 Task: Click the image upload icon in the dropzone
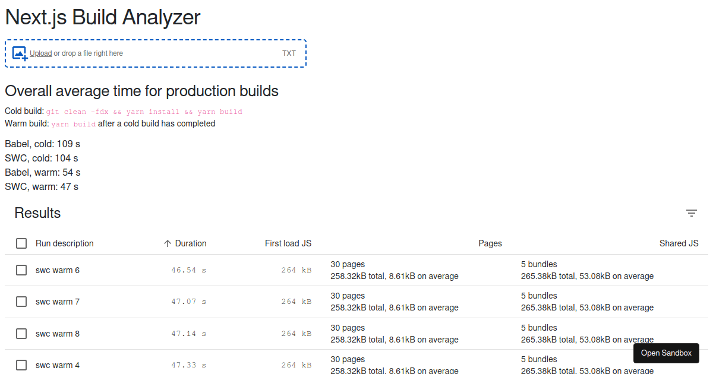pos(20,53)
